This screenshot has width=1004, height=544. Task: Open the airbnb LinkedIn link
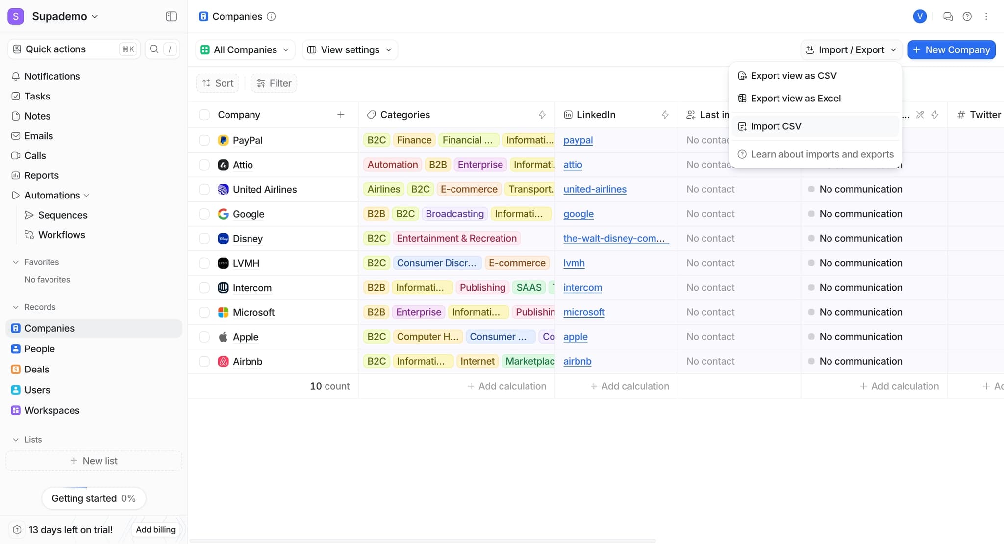pyautogui.click(x=577, y=361)
